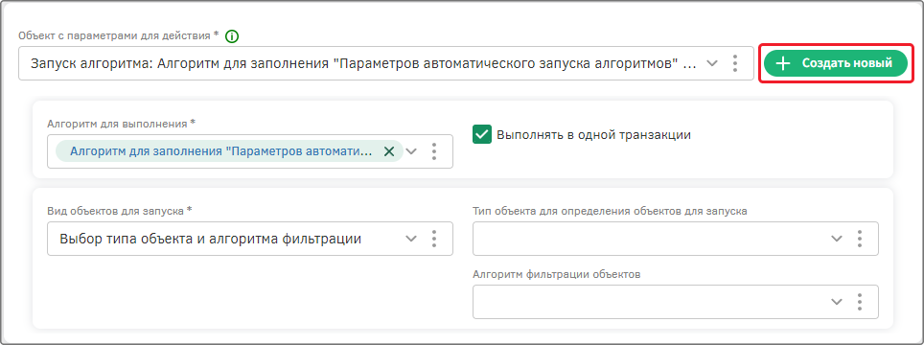
Task: Open three-dot menu in 'Алгоритм фильтрации объектов' field
Action: [860, 302]
